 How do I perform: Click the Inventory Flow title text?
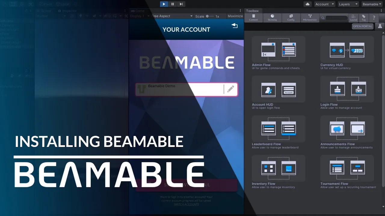[x=263, y=184]
